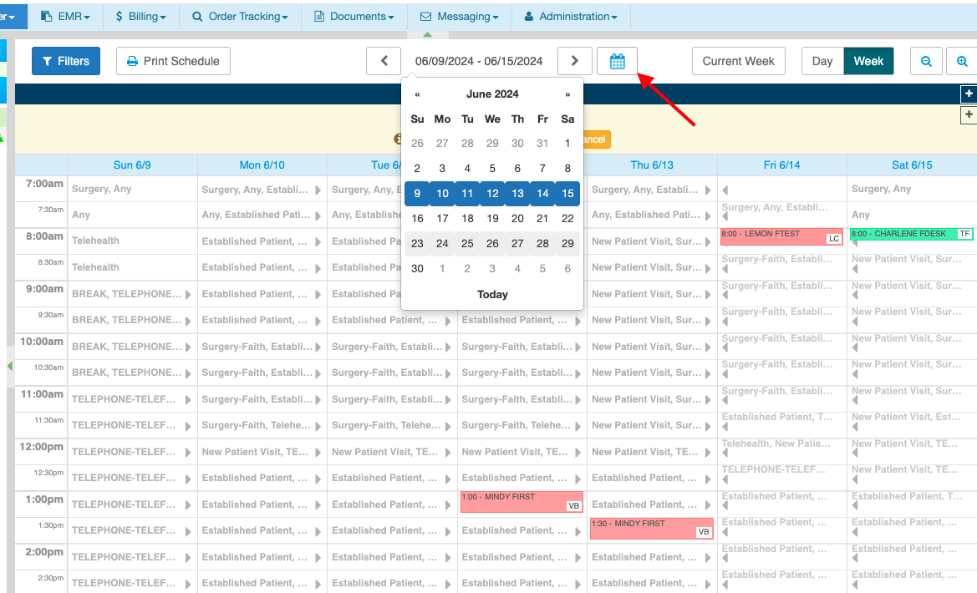Open the calendar date picker icon
Viewport: 977px width, 593px height.
coord(617,61)
